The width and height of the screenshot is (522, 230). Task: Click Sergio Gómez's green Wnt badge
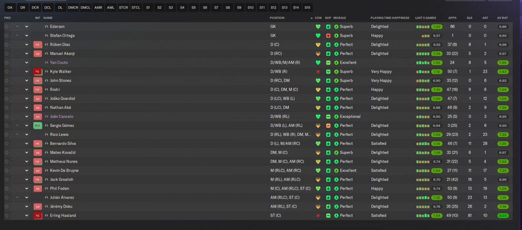tap(38, 126)
